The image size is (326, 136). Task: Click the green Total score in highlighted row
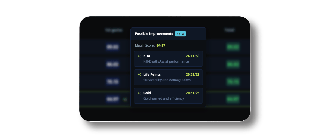pyautogui.click(x=233, y=100)
